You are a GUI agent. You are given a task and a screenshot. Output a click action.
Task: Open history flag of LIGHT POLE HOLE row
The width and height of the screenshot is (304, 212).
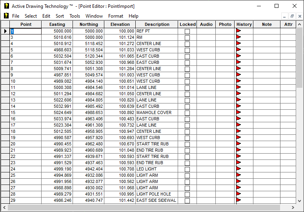[238, 194]
